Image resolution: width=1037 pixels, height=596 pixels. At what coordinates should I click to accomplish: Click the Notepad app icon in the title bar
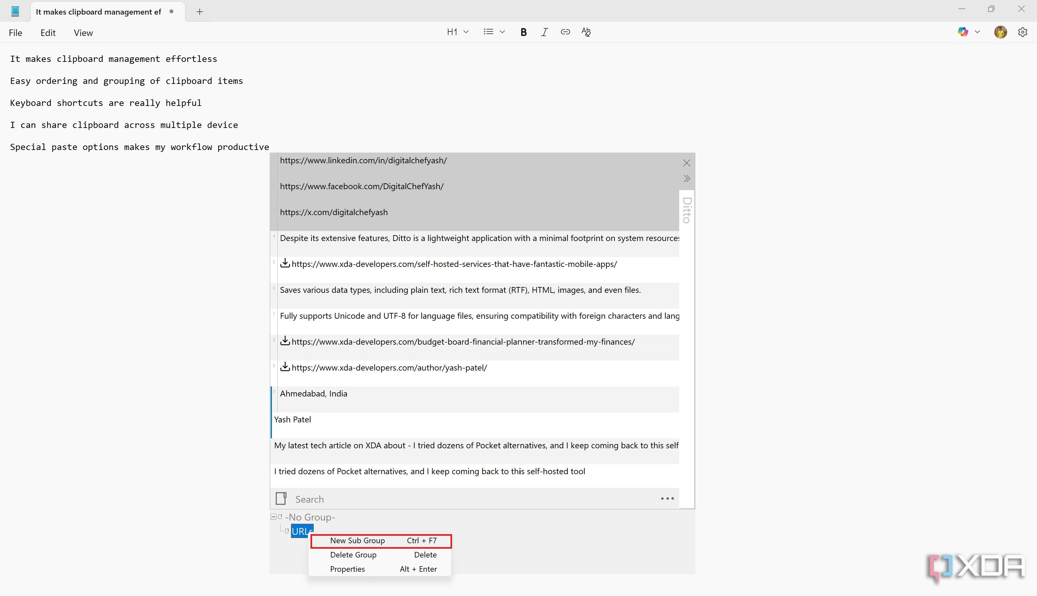point(15,11)
